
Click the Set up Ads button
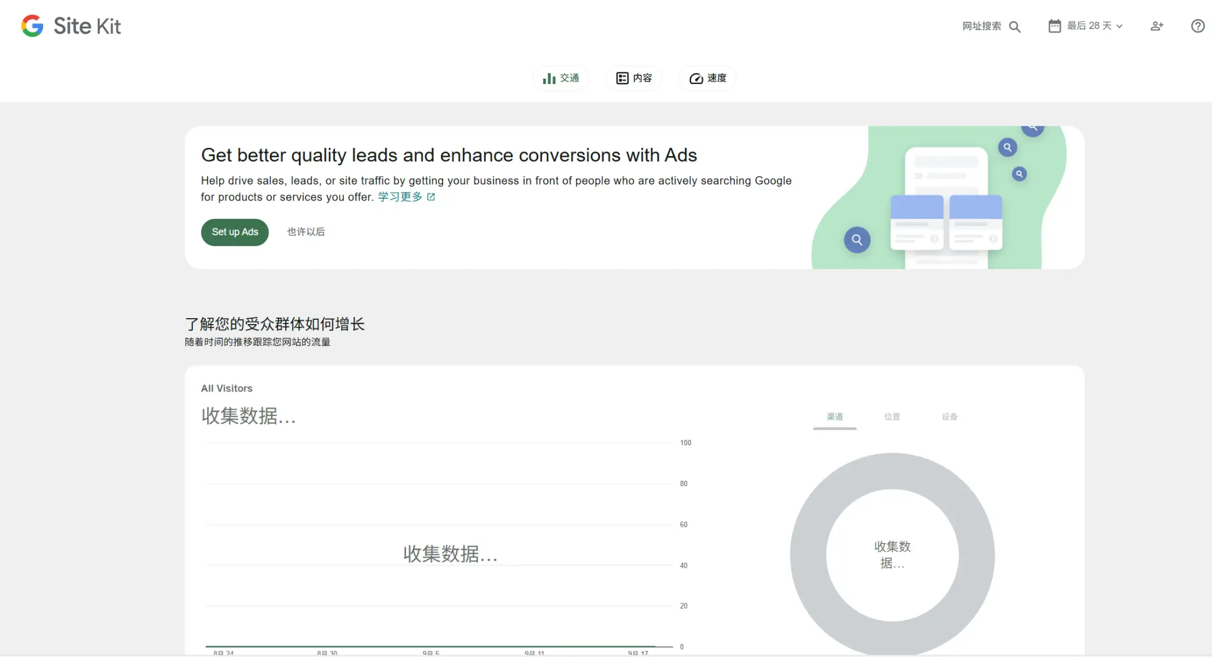[x=235, y=232]
